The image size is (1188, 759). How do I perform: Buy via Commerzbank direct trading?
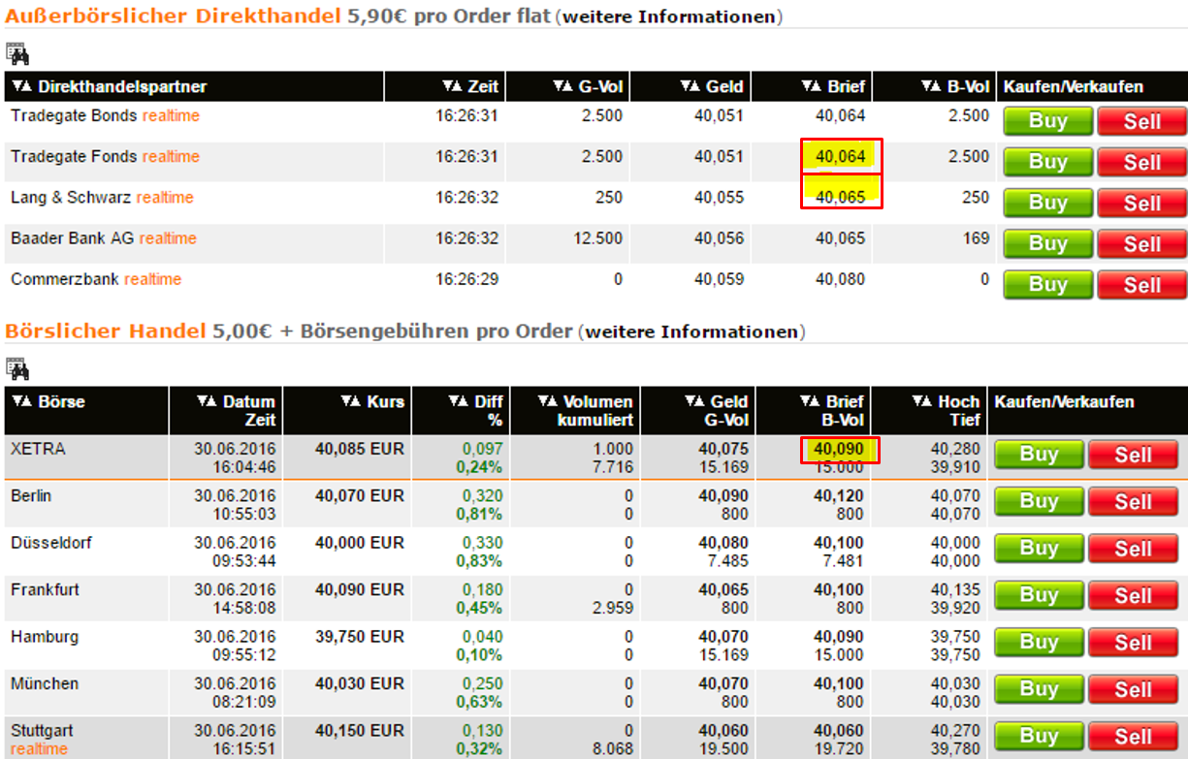point(1048,284)
